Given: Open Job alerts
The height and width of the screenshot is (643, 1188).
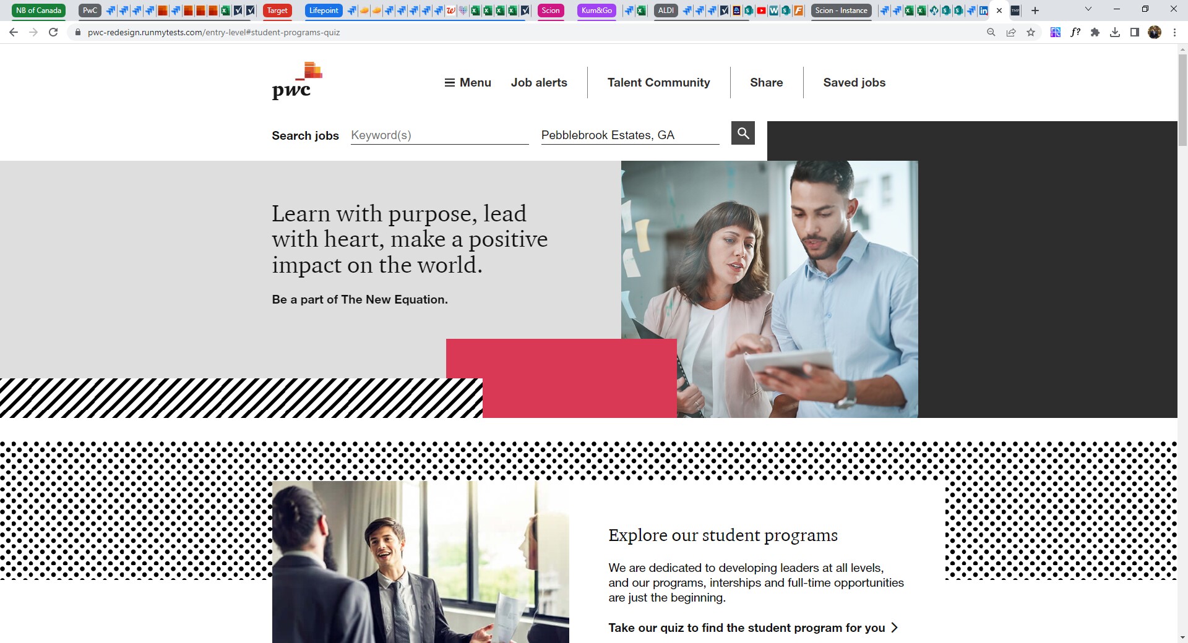Looking at the screenshot, I should pos(539,82).
